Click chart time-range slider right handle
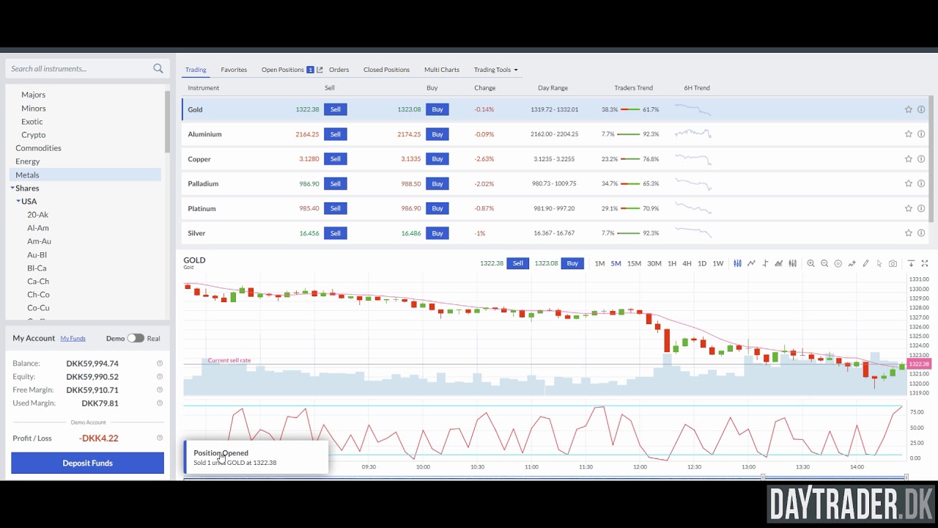The image size is (938, 528). [906, 477]
